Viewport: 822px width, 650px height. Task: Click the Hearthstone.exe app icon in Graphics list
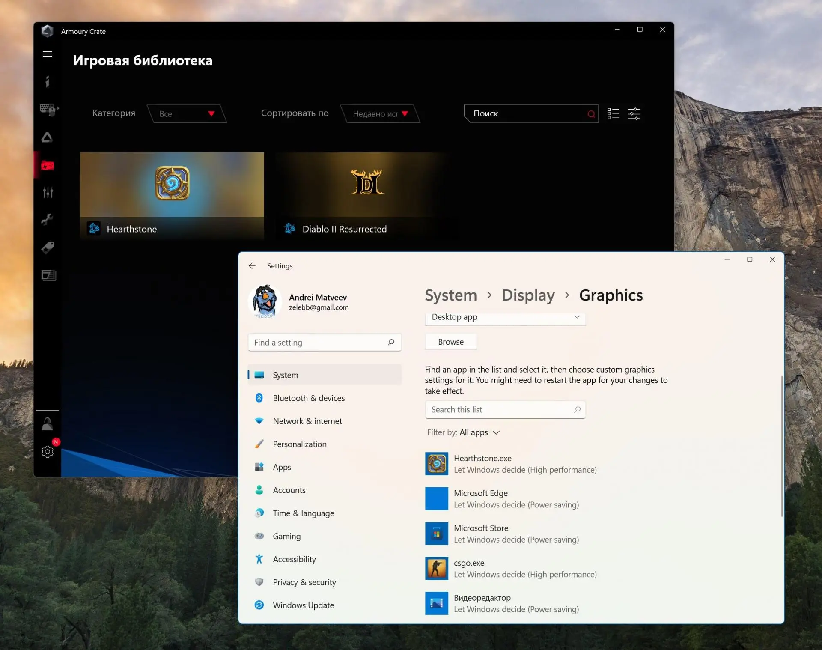pos(437,464)
